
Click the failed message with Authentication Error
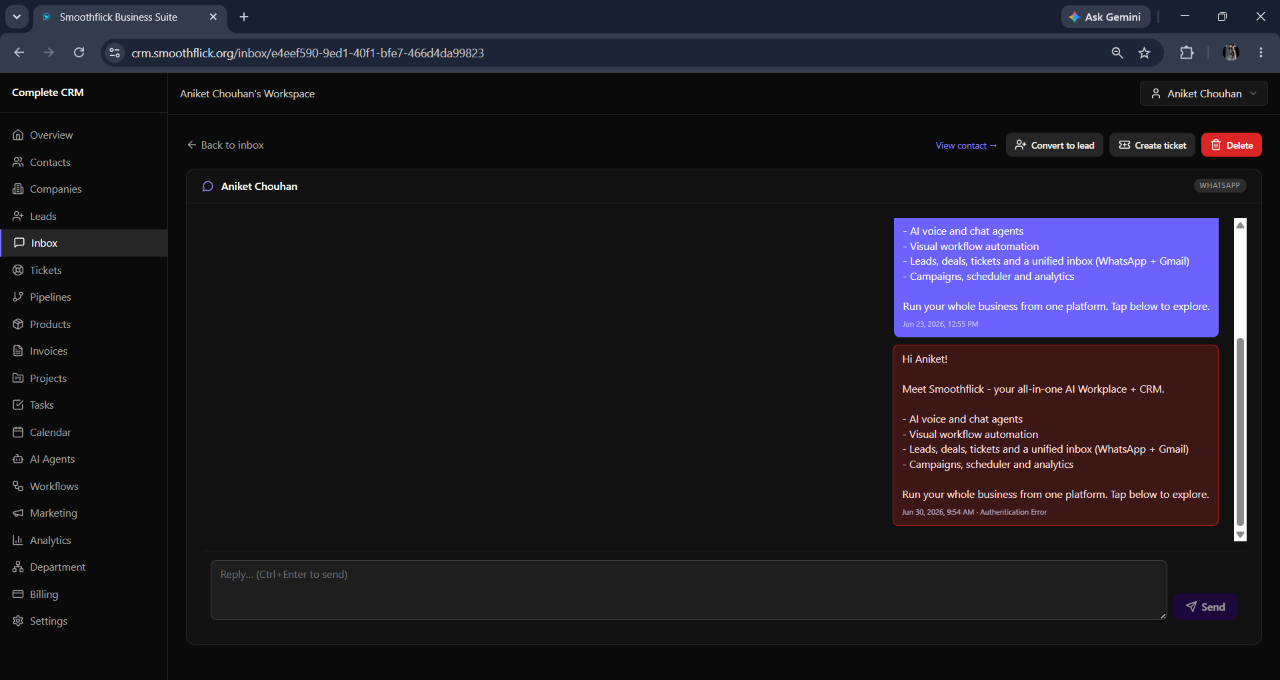click(x=1055, y=435)
